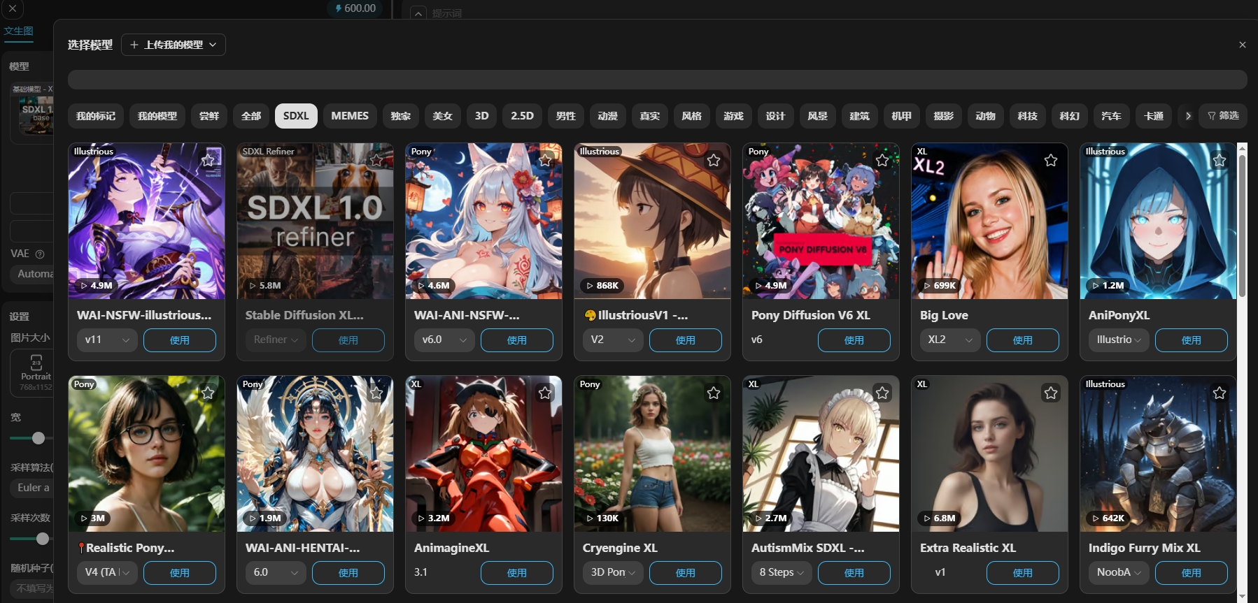Favorite Cryengine XL with star icon
1258x603 pixels.
click(x=714, y=393)
